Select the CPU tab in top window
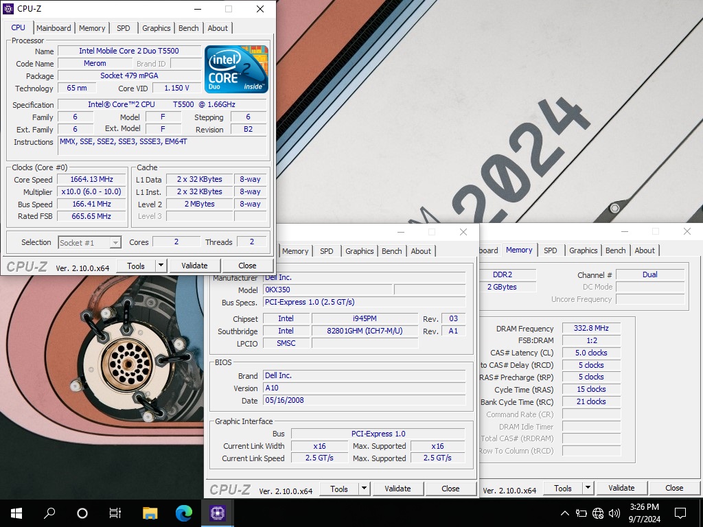The height and width of the screenshot is (527, 703). (x=19, y=27)
